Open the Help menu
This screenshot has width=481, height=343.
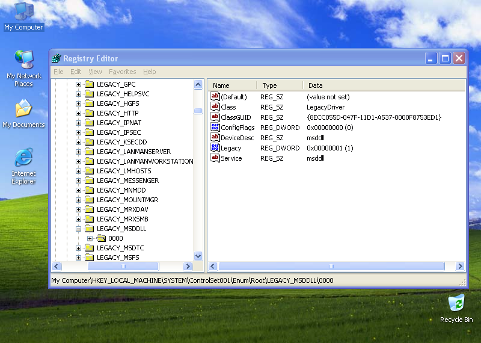pyautogui.click(x=149, y=72)
